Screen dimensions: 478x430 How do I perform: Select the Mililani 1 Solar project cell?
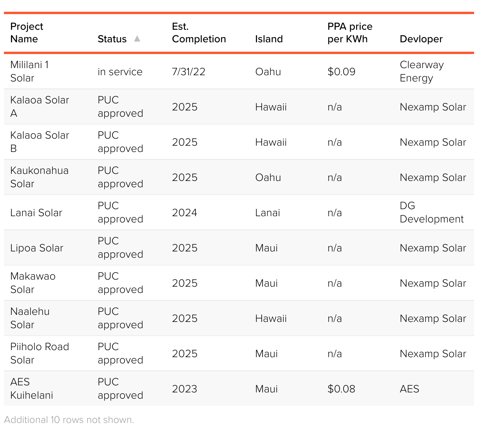[x=29, y=71]
